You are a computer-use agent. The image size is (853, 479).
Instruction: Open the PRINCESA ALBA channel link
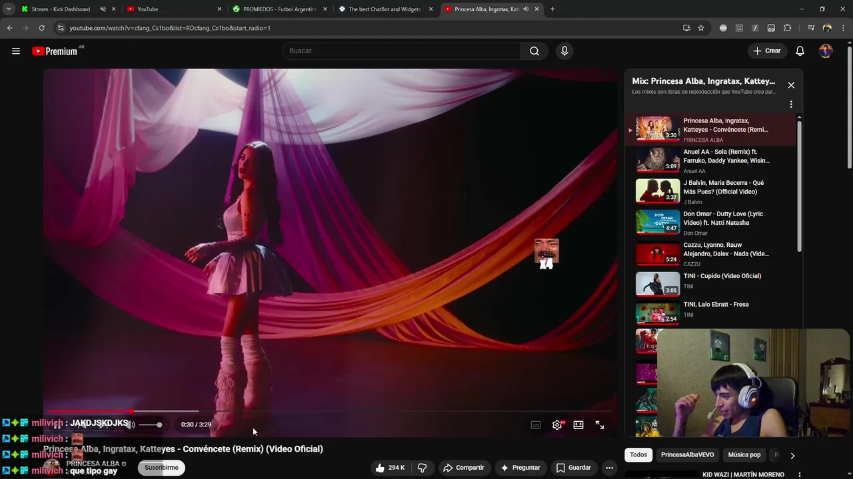tap(93, 464)
